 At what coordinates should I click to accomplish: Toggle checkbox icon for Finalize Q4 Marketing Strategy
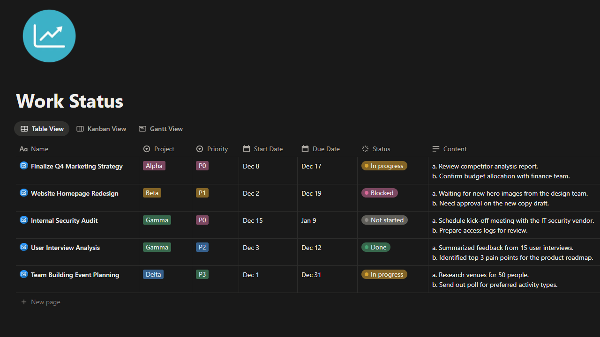click(24, 166)
